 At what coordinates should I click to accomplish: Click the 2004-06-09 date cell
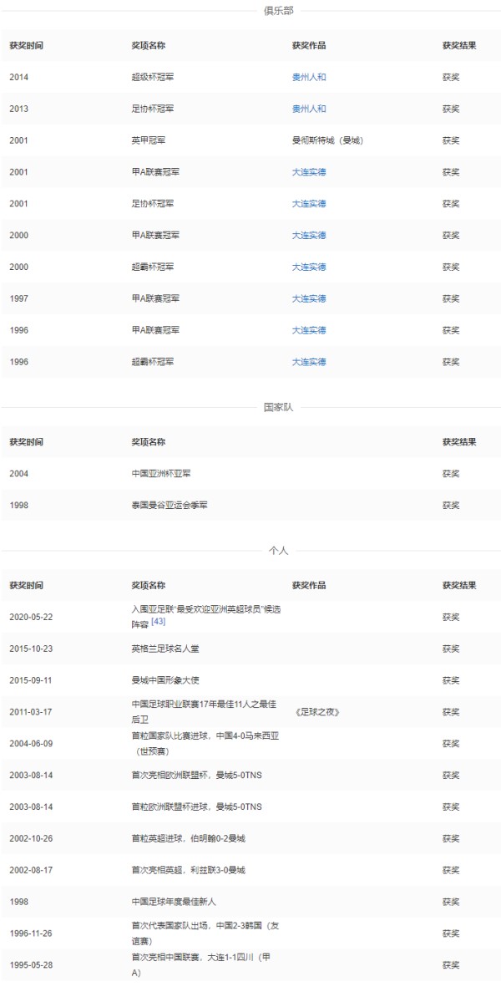pyautogui.click(x=31, y=744)
